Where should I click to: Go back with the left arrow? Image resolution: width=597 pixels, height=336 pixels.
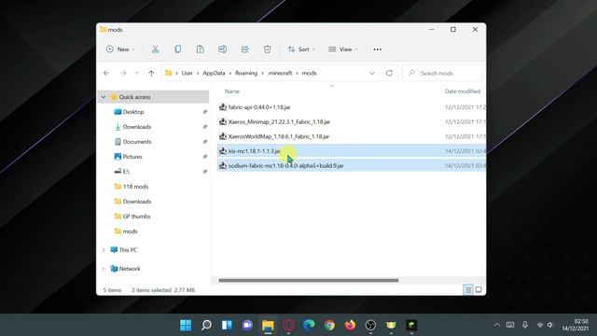(x=106, y=73)
